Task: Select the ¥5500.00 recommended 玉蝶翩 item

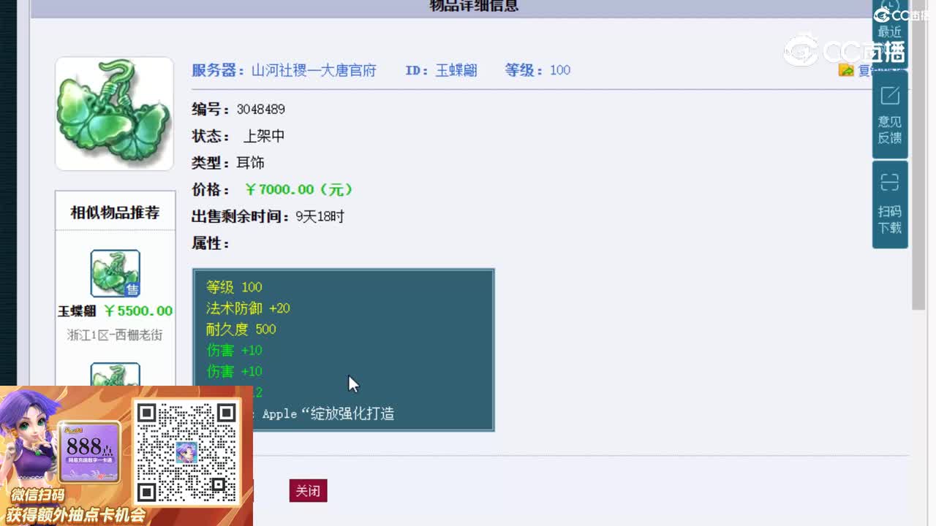Action: (115, 310)
